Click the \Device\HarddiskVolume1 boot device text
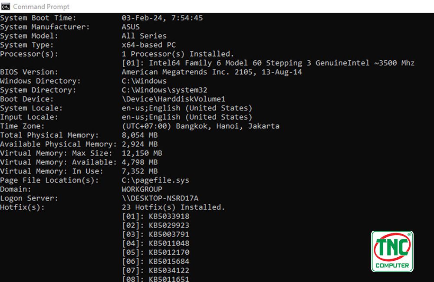This screenshot has height=282, width=434. click(174, 99)
